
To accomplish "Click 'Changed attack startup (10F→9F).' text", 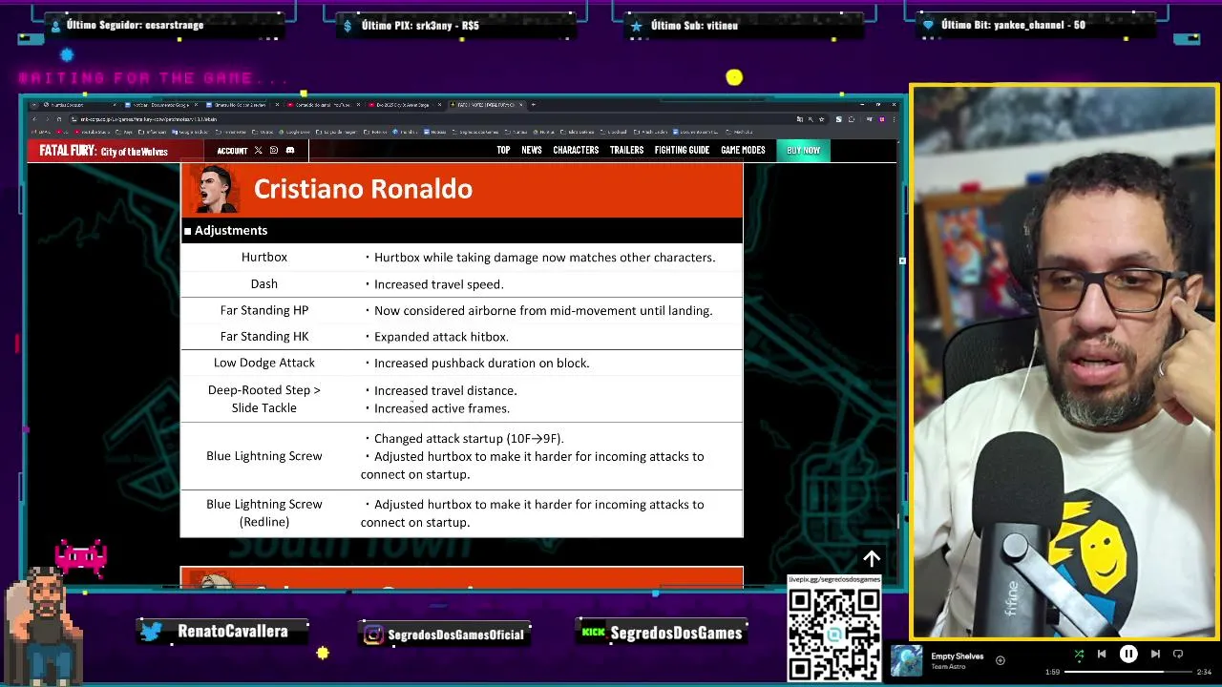I will 469,439.
